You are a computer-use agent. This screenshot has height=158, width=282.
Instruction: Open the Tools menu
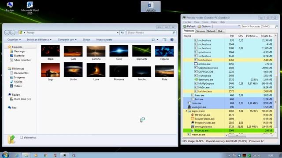pyautogui.click(x=205, y=22)
